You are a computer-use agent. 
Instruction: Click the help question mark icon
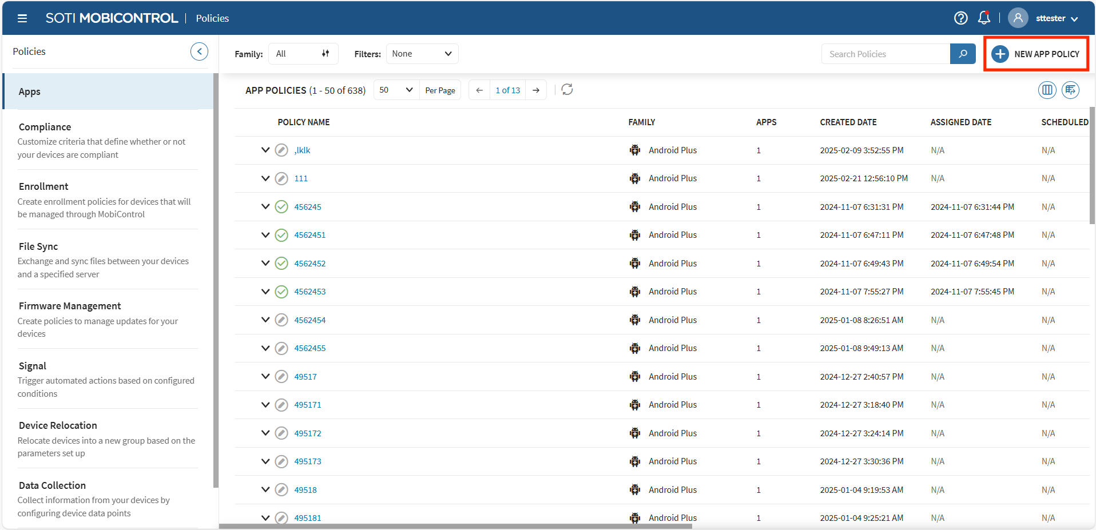coord(960,18)
